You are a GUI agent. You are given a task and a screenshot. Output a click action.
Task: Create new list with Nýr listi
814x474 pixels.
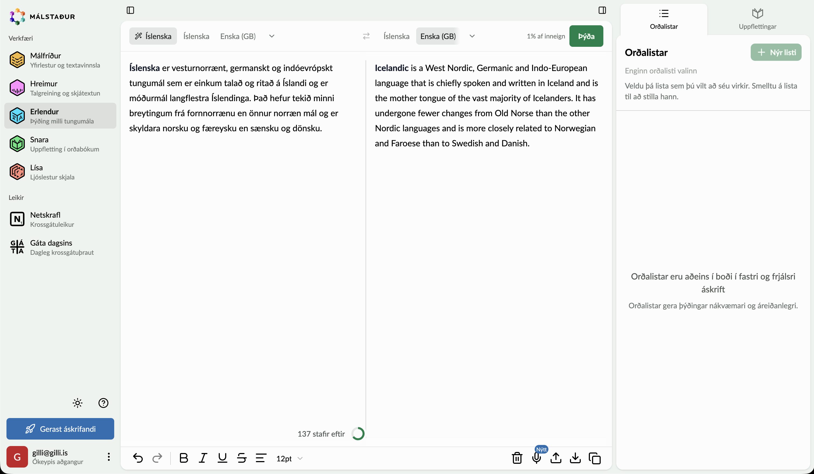[776, 52]
